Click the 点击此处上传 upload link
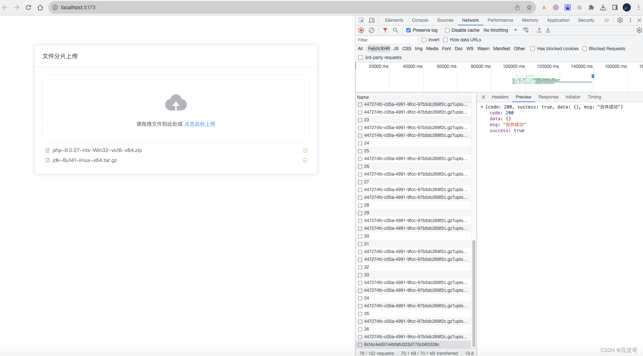Screen dimensions: 643x356 (x=200, y=124)
